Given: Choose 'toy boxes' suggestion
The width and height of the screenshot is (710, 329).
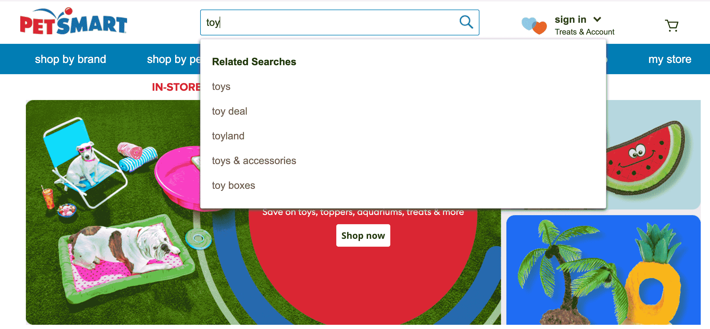Looking at the screenshot, I should pyautogui.click(x=233, y=185).
